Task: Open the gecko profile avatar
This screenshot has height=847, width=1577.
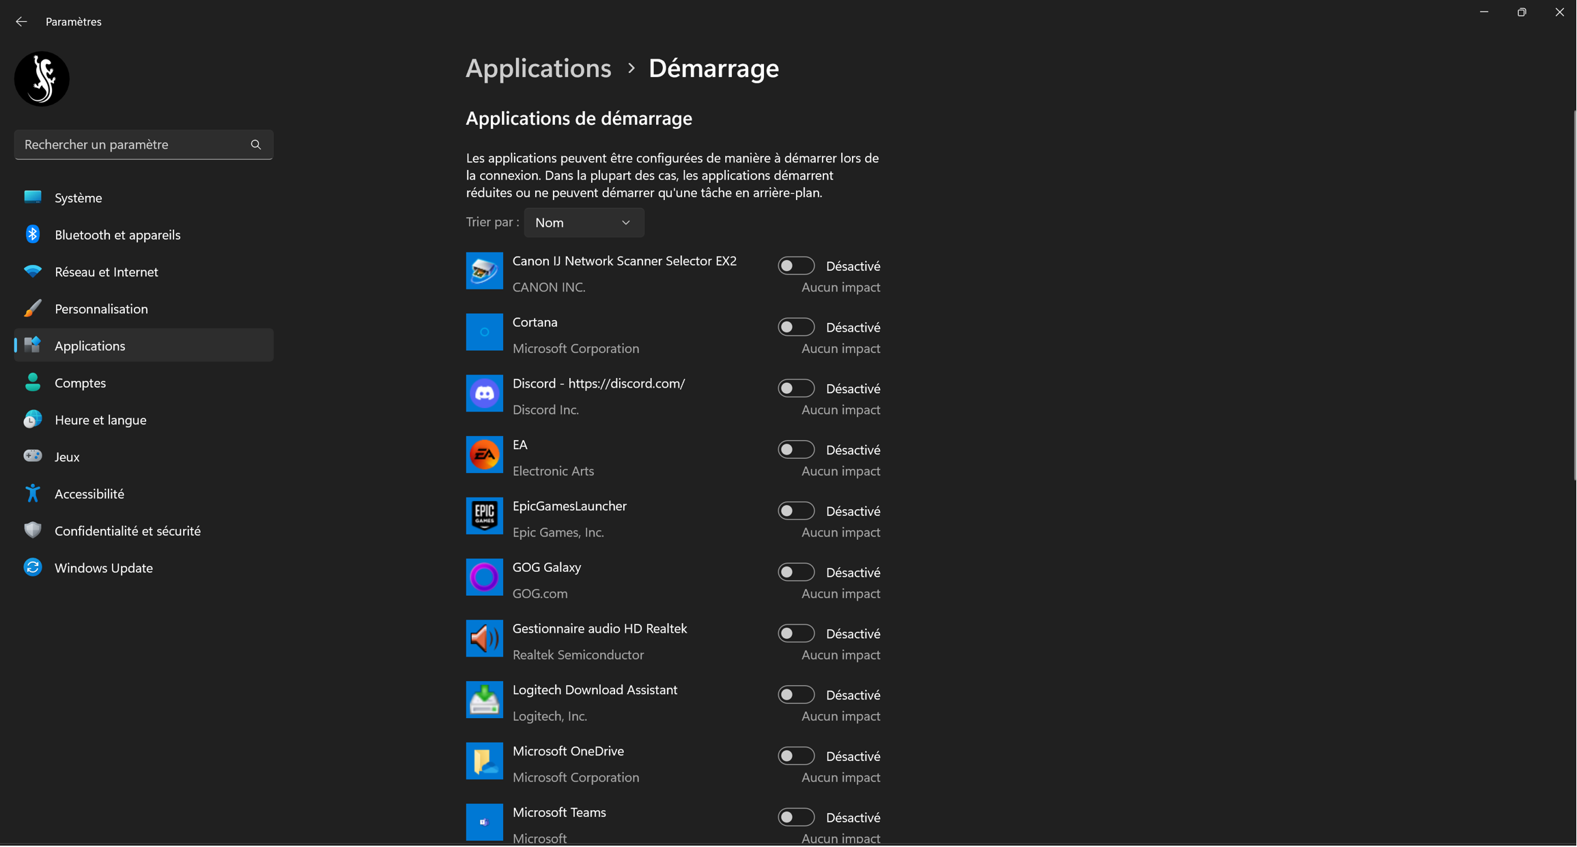Action: (x=42, y=78)
